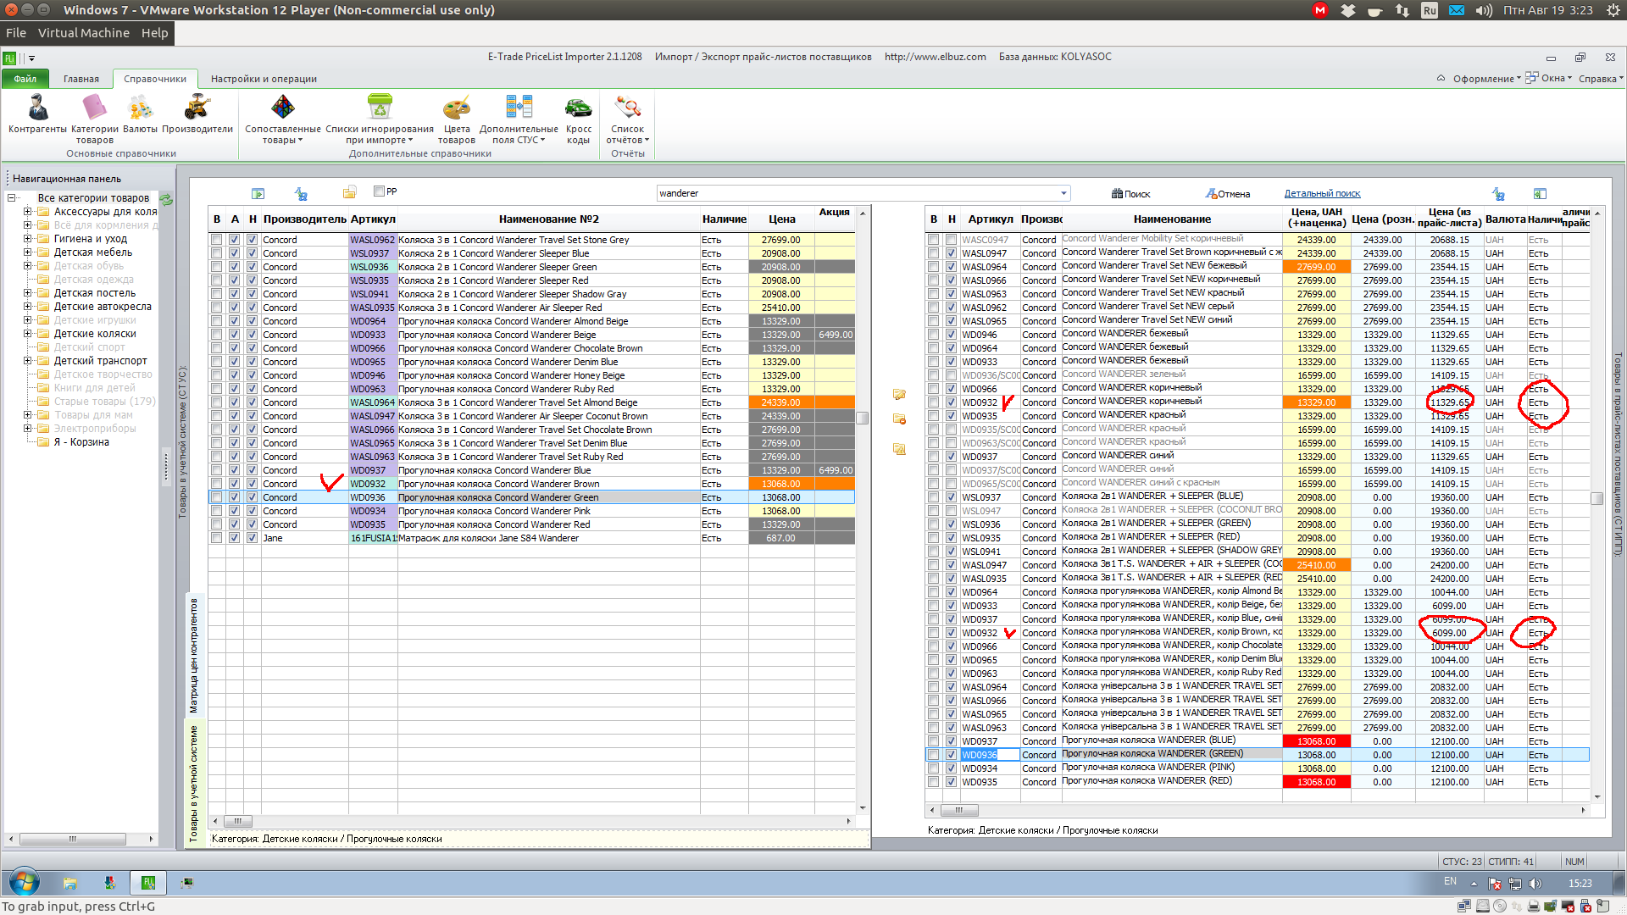Open the file explorer taskbar icon
Image resolution: width=1627 pixels, height=915 pixels.
click(69, 883)
